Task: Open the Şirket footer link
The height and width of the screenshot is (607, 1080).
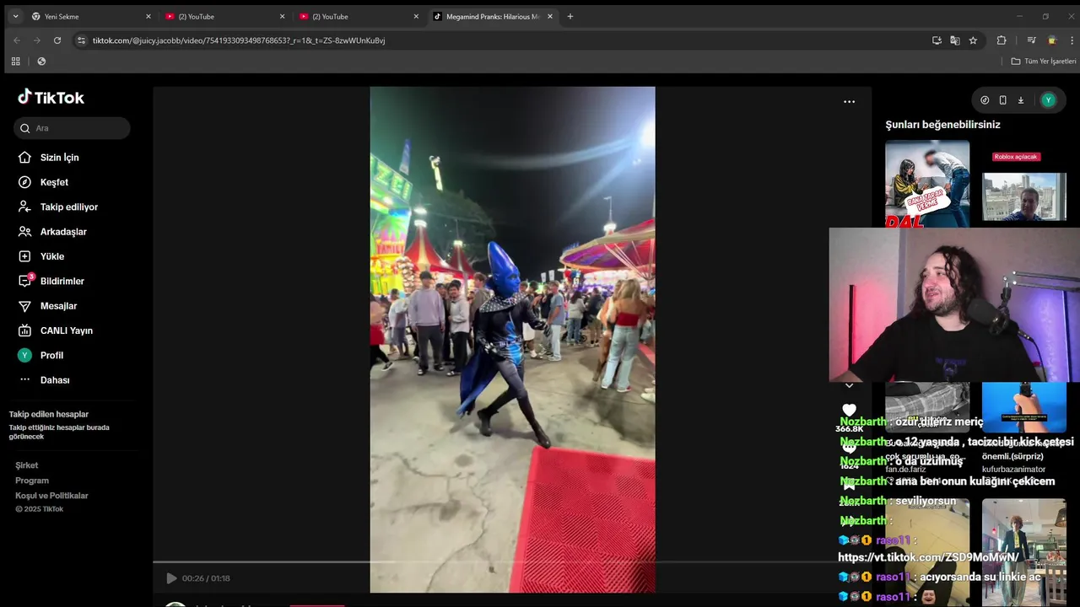Action: pyautogui.click(x=27, y=465)
